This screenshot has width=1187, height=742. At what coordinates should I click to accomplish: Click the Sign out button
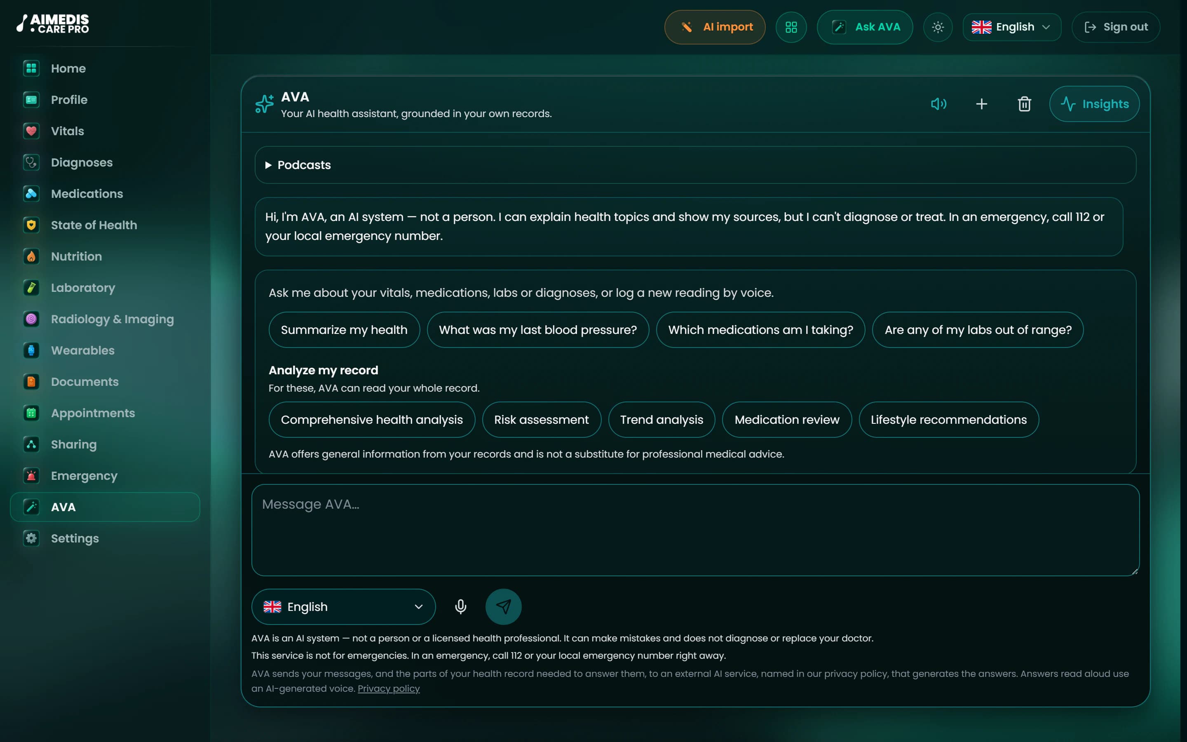1115,27
